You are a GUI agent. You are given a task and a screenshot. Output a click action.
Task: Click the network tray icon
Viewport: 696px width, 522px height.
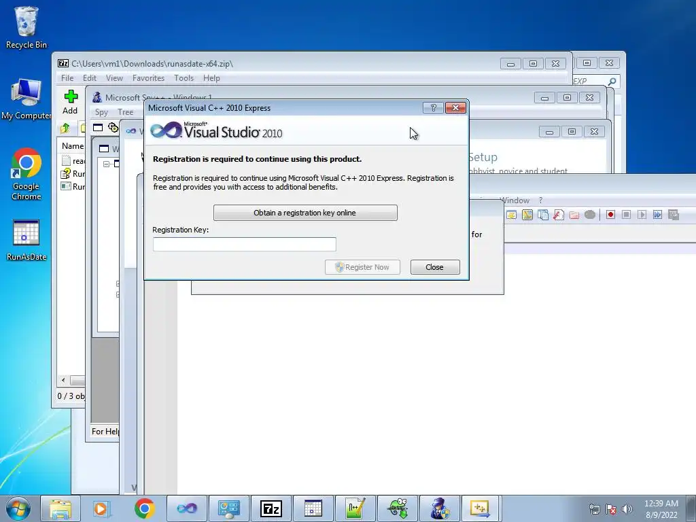(594, 509)
